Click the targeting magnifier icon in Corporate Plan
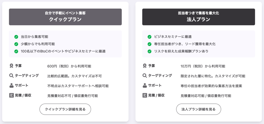Viewport: 264px width, 124px height. [145, 76]
